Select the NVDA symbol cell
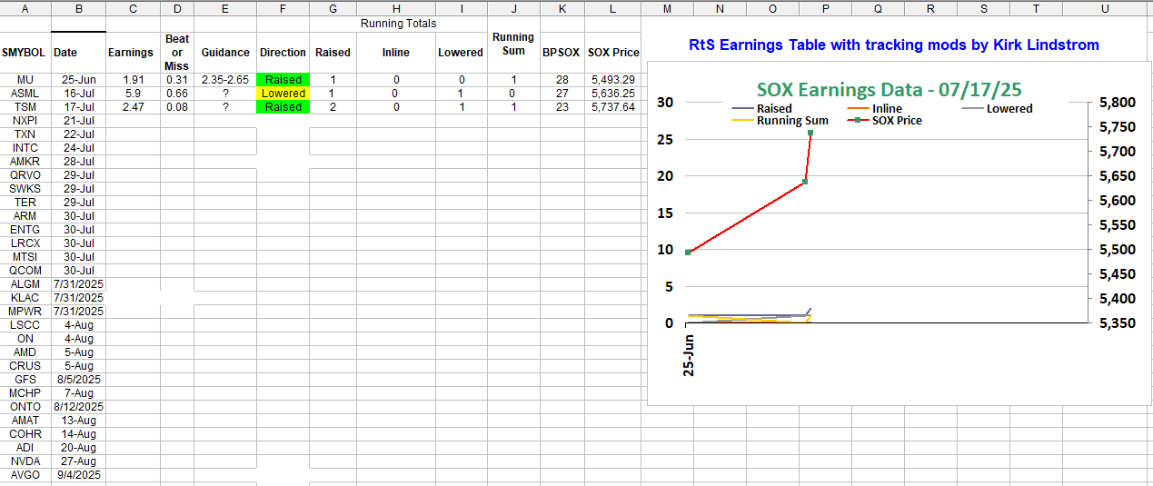 [25, 461]
